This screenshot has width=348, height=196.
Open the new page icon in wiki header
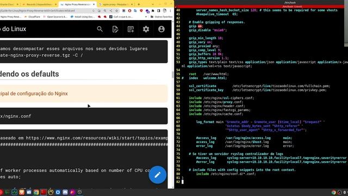coord(130,29)
